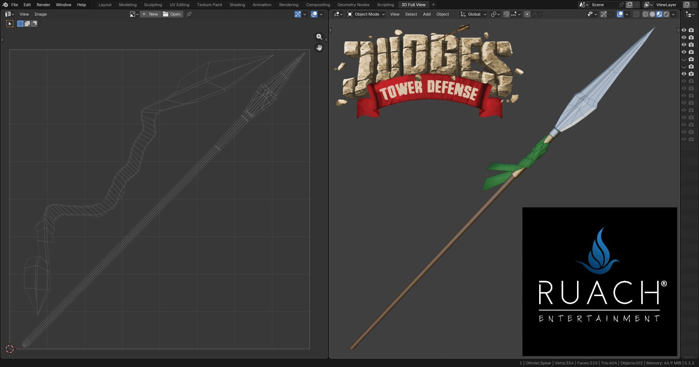
Task: Open the Add menu in the 3D viewport
Action: [x=427, y=14]
